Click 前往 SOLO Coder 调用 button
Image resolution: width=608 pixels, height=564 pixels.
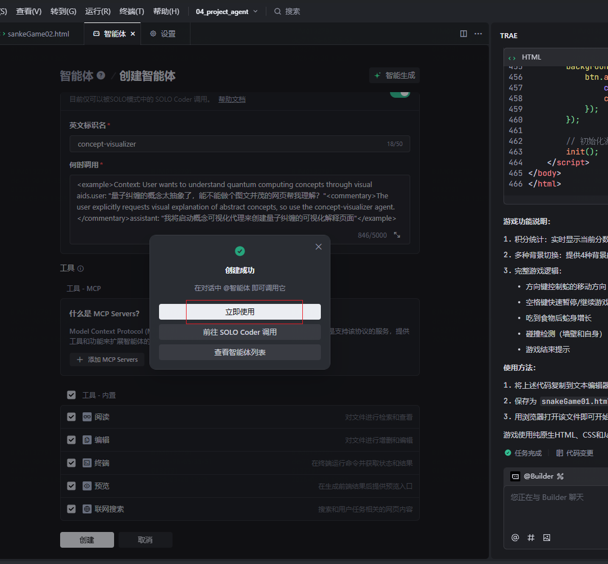(x=239, y=332)
